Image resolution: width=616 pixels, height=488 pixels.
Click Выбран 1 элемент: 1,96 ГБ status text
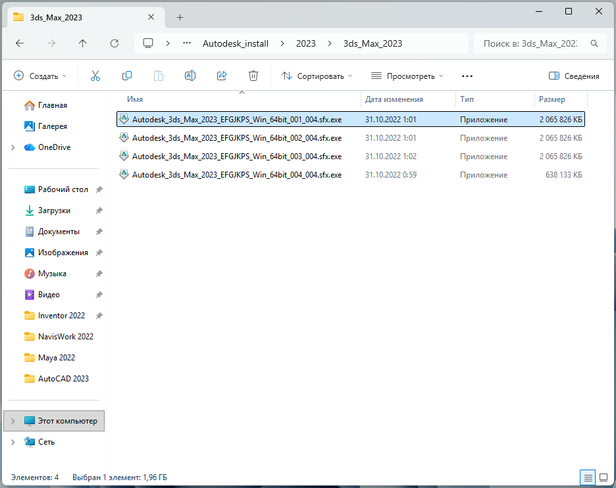click(x=119, y=477)
